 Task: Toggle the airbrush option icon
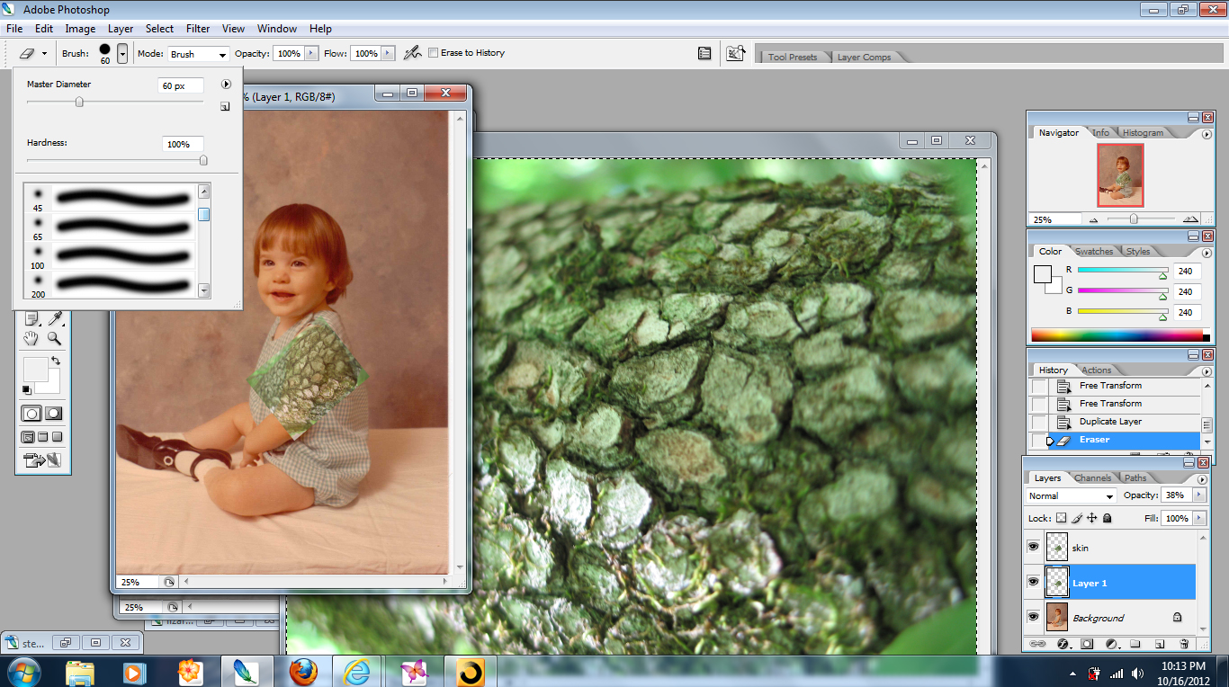tap(412, 53)
